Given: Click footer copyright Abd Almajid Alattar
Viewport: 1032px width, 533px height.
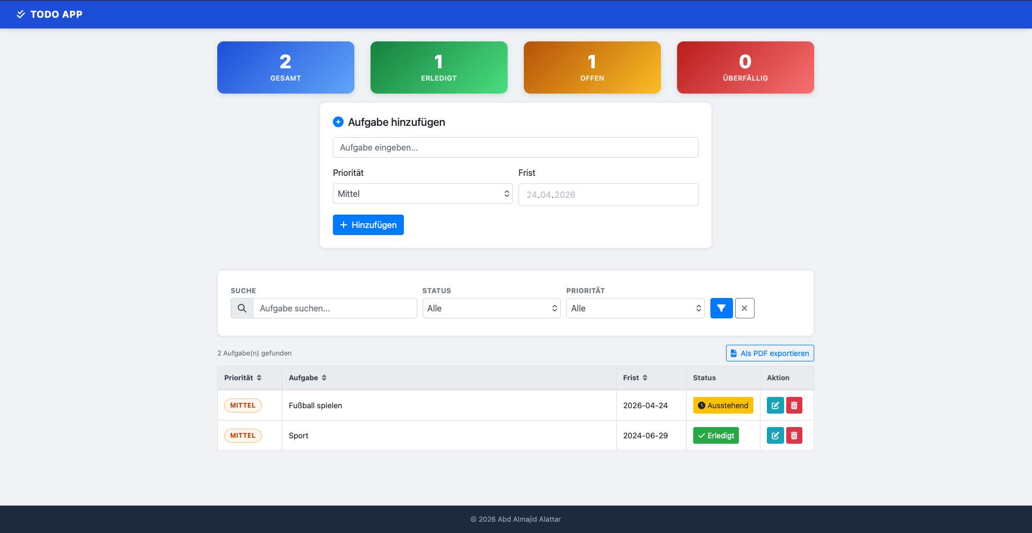Looking at the screenshot, I should (515, 520).
